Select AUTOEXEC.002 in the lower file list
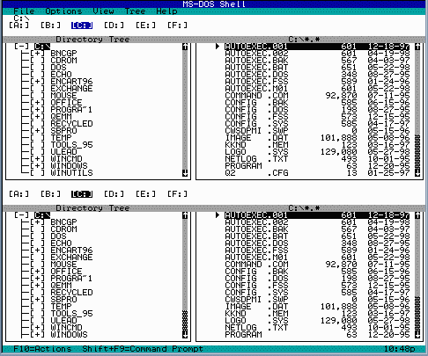 pos(317,222)
